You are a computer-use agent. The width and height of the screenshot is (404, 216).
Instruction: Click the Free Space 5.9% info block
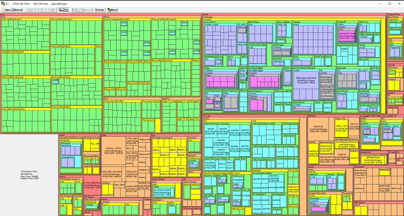pyautogui.click(x=29, y=174)
